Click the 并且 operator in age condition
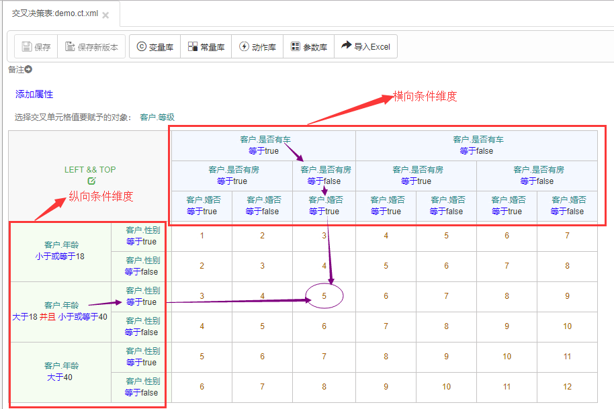Screen dimensions: 614x409 coord(48,316)
